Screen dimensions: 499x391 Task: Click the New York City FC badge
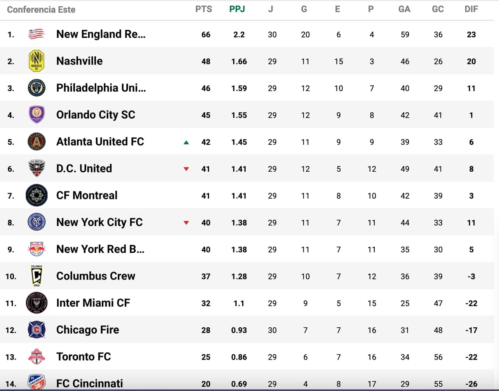coord(37,222)
